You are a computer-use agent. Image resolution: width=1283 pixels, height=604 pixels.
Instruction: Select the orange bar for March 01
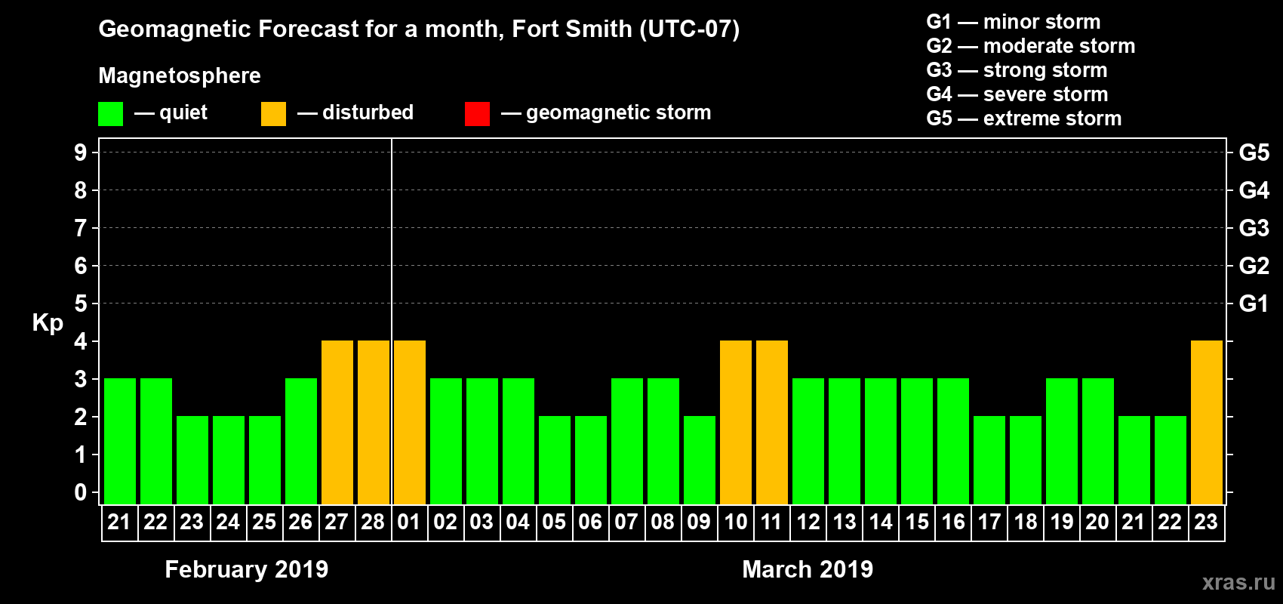tap(410, 423)
